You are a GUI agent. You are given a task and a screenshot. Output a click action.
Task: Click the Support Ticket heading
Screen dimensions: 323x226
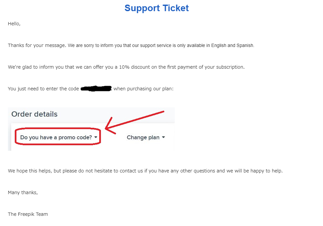click(156, 9)
